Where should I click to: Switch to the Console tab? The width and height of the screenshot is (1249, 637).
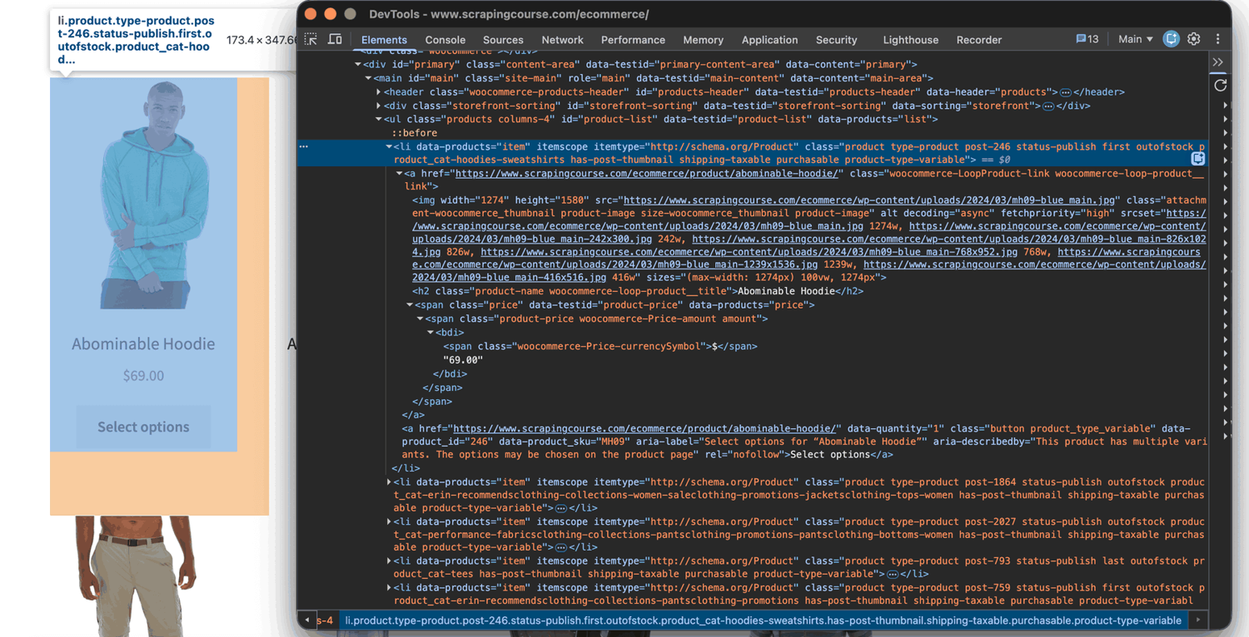coord(445,40)
